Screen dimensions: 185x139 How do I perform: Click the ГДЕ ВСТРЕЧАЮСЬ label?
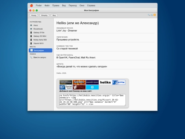pyautogui.click(x=65, y=55)
